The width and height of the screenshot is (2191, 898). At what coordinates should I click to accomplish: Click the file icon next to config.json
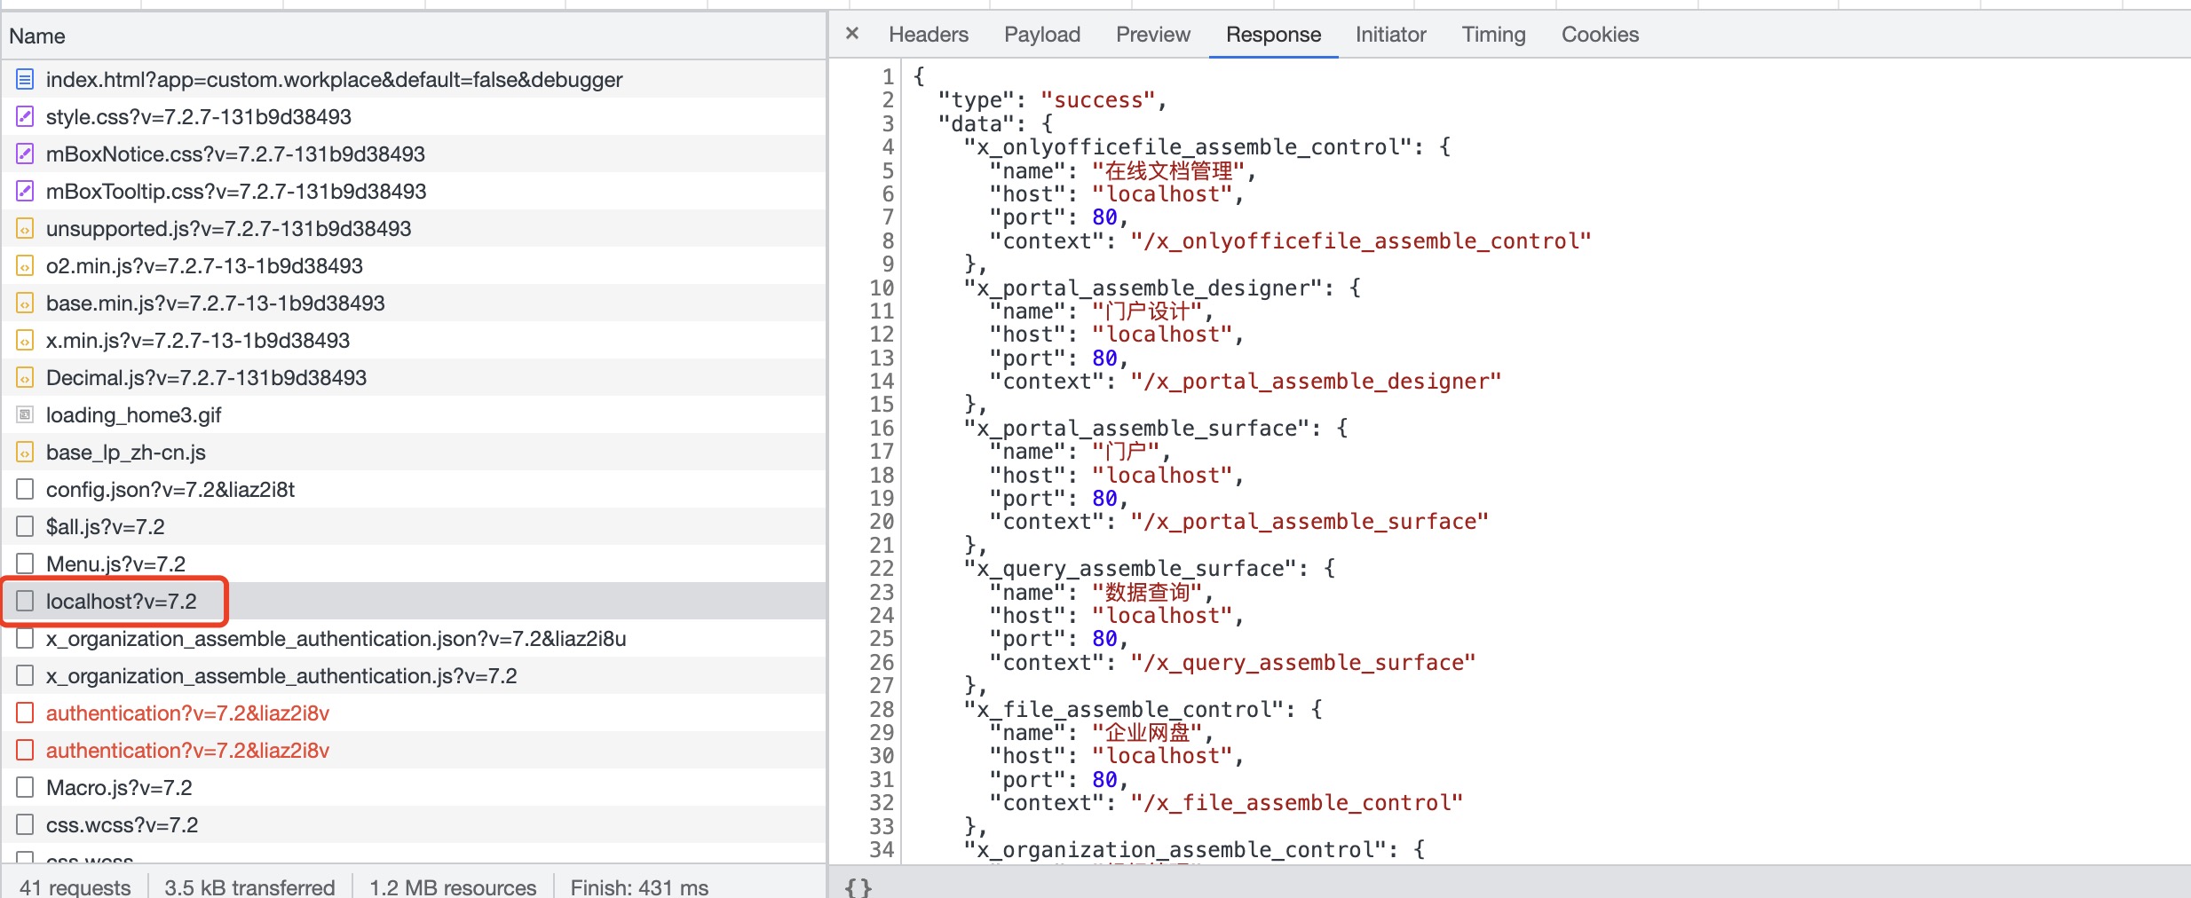pyautogui.click(x=25, y=490)
